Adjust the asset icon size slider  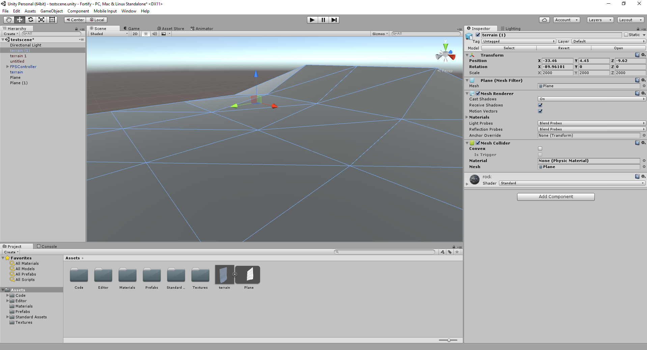(448, 340)
